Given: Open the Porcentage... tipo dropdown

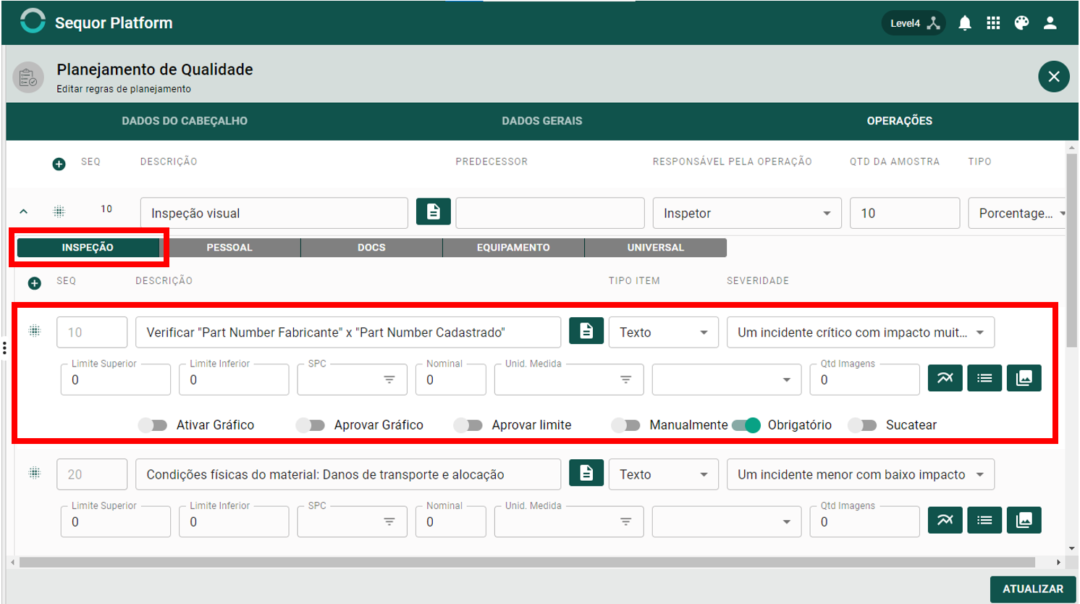Looking at the screenshot, I should 1018,213.
